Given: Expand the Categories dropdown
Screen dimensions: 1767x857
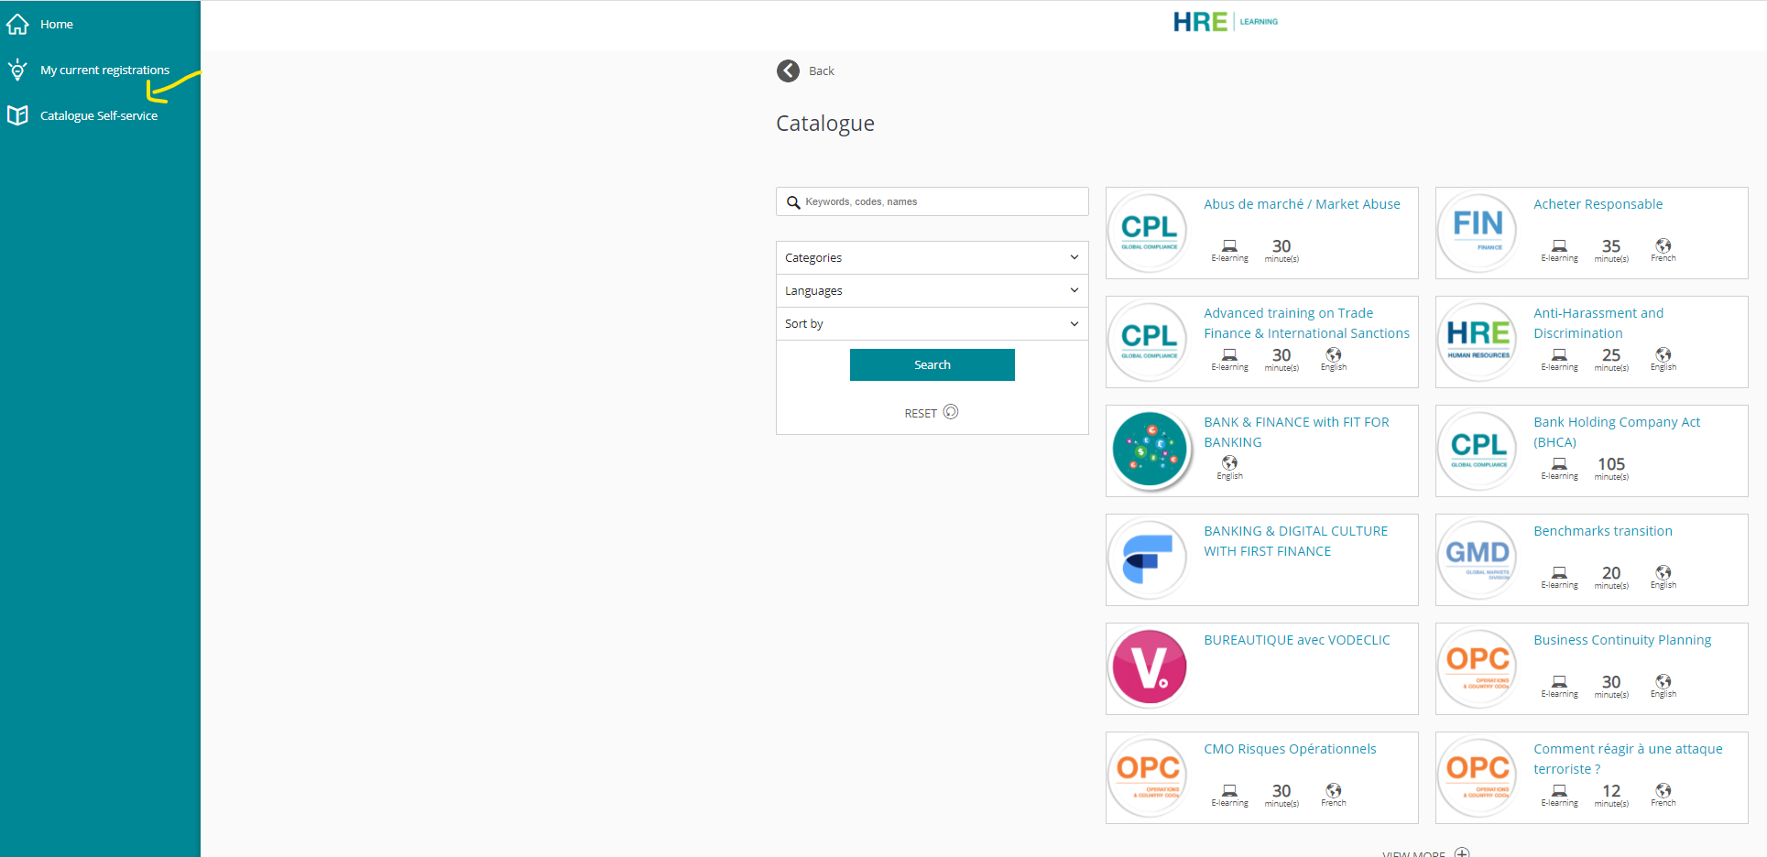Looking at the screenshot, I should 933,258.
